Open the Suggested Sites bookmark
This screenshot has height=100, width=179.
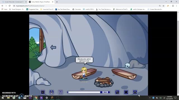(32, 9)
